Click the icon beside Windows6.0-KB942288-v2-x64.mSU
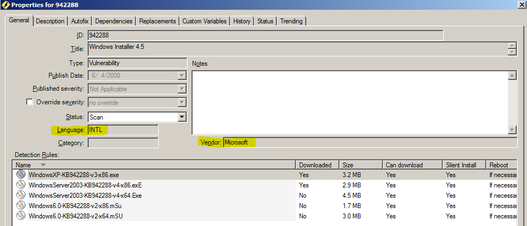527x226 pixels. (x=21, y=216)
